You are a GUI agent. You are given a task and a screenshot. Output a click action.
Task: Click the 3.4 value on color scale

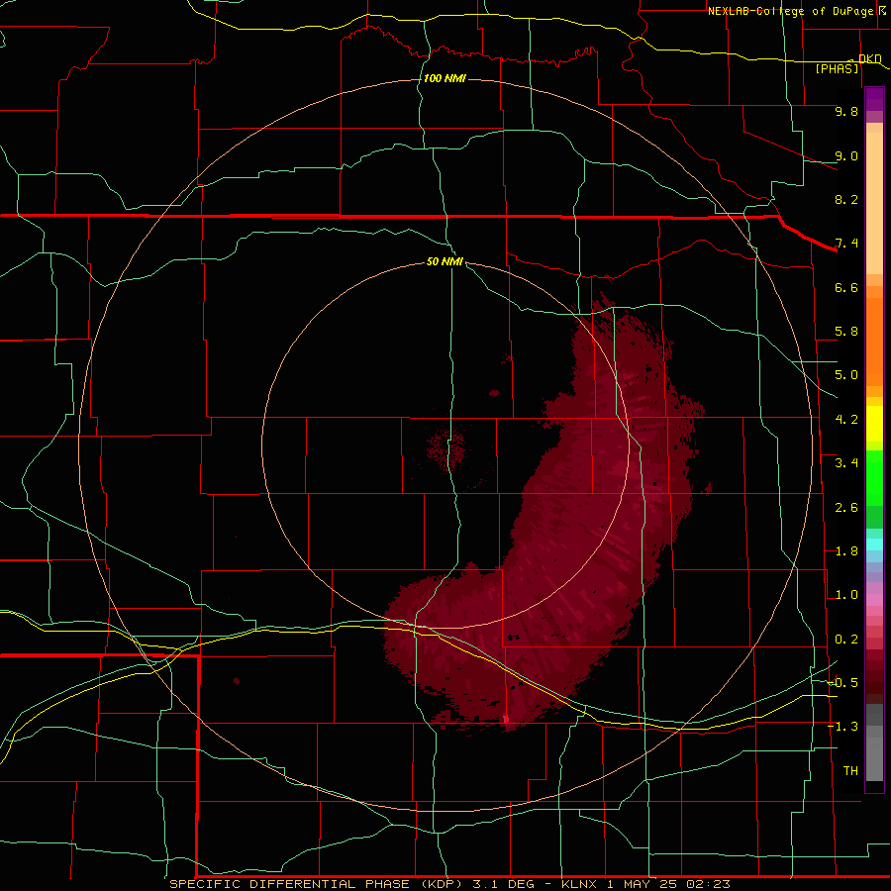846,463
